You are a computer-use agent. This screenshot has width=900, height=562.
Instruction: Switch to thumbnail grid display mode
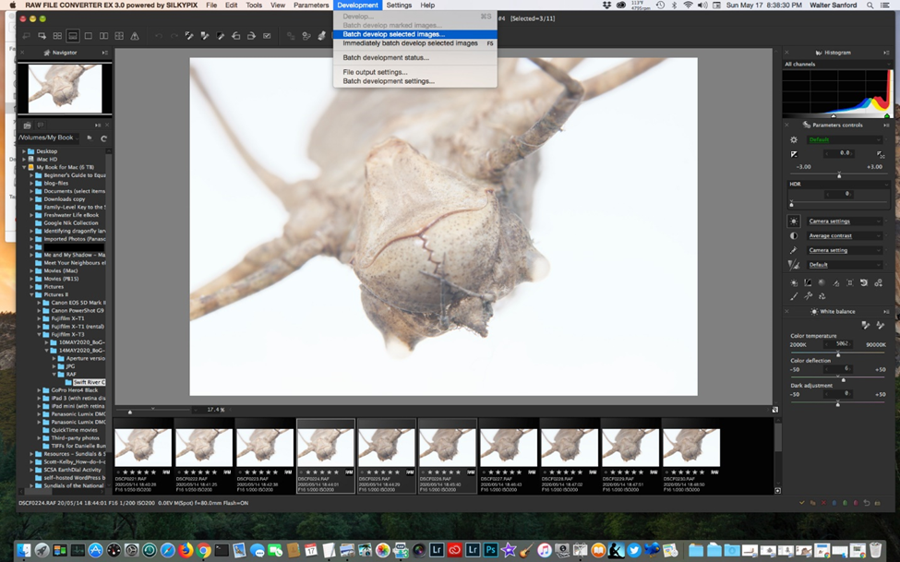click(57, 36)
